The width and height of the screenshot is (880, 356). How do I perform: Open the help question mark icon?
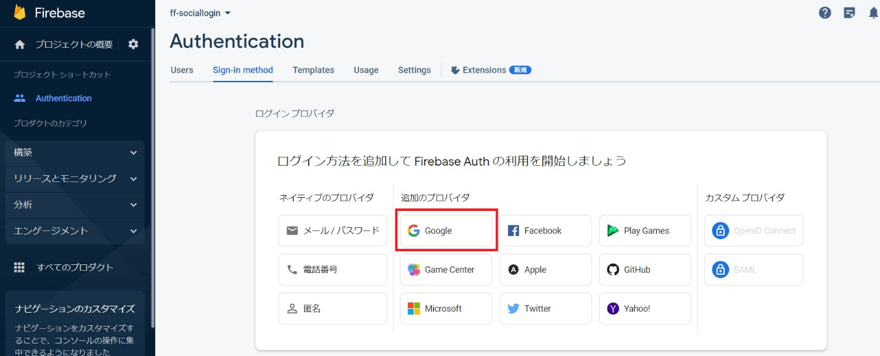(825, 13)
